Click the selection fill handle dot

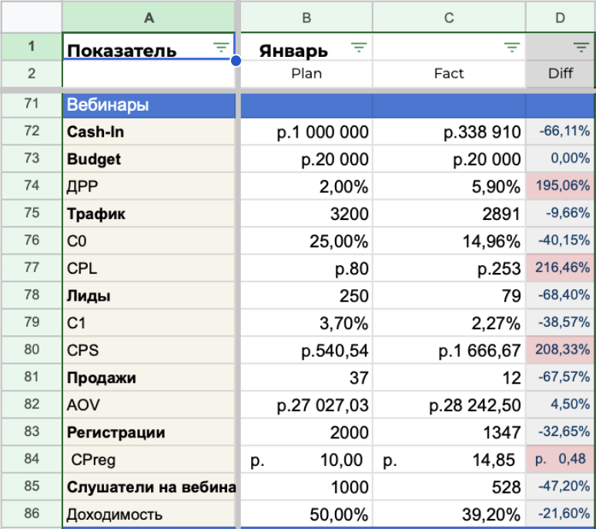point(236,60)
